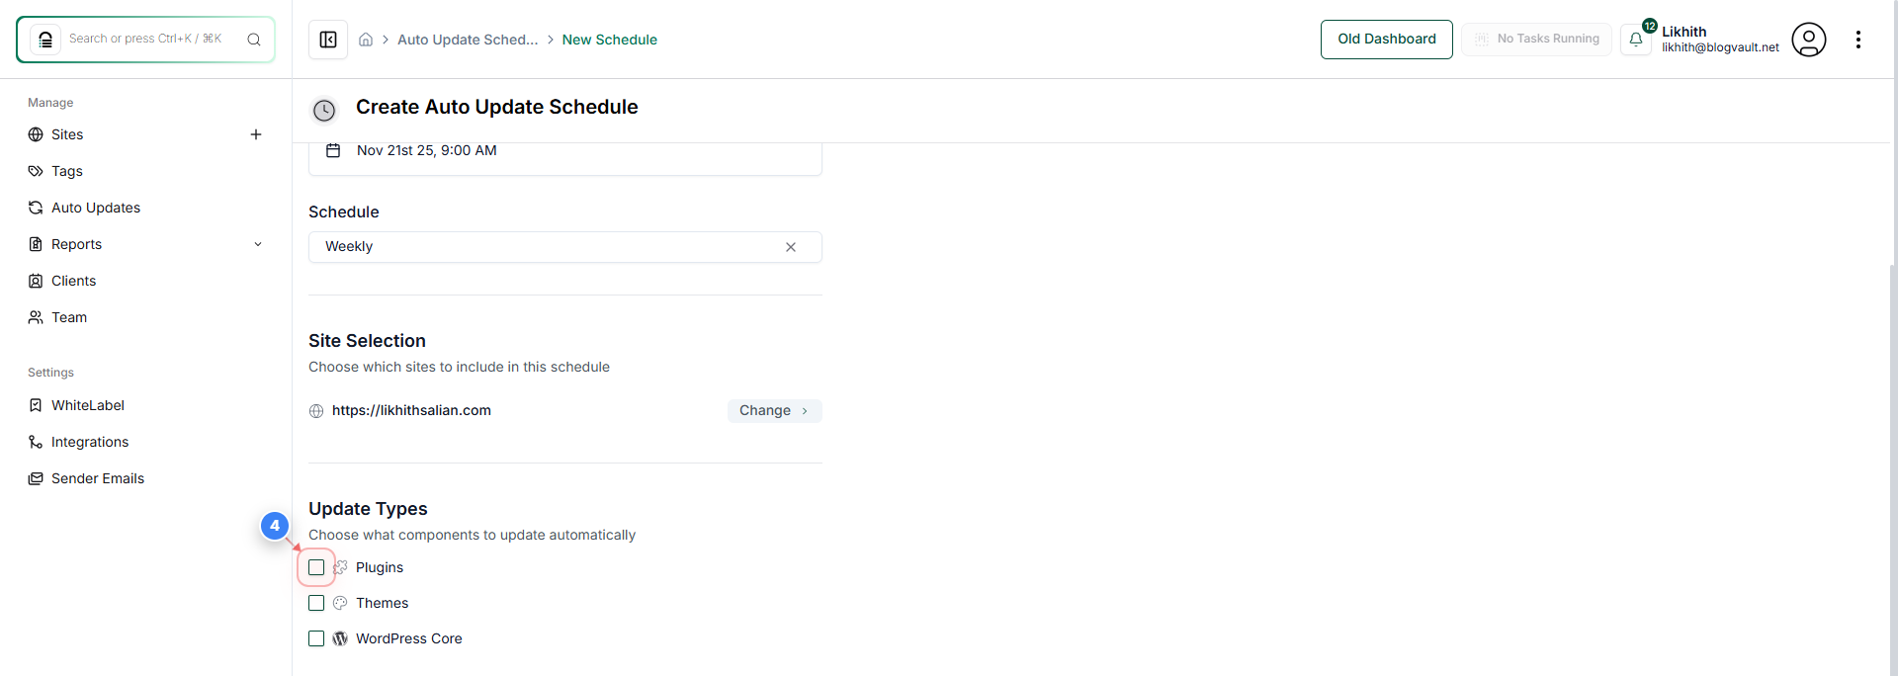Click inside the search input field
This screenshot has width=1898, height=676.
coord(148,39)
